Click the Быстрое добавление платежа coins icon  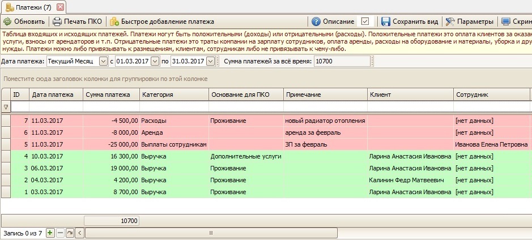pyautogui.click(x=114, y=22)
